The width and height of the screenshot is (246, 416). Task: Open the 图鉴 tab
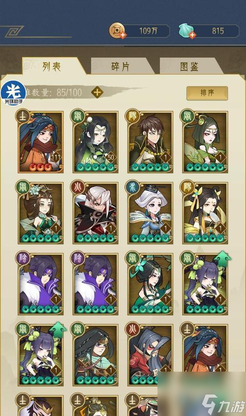tap(189, 67)
